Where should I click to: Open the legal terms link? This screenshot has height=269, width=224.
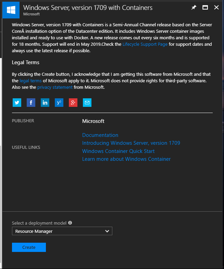coord(30,81)
